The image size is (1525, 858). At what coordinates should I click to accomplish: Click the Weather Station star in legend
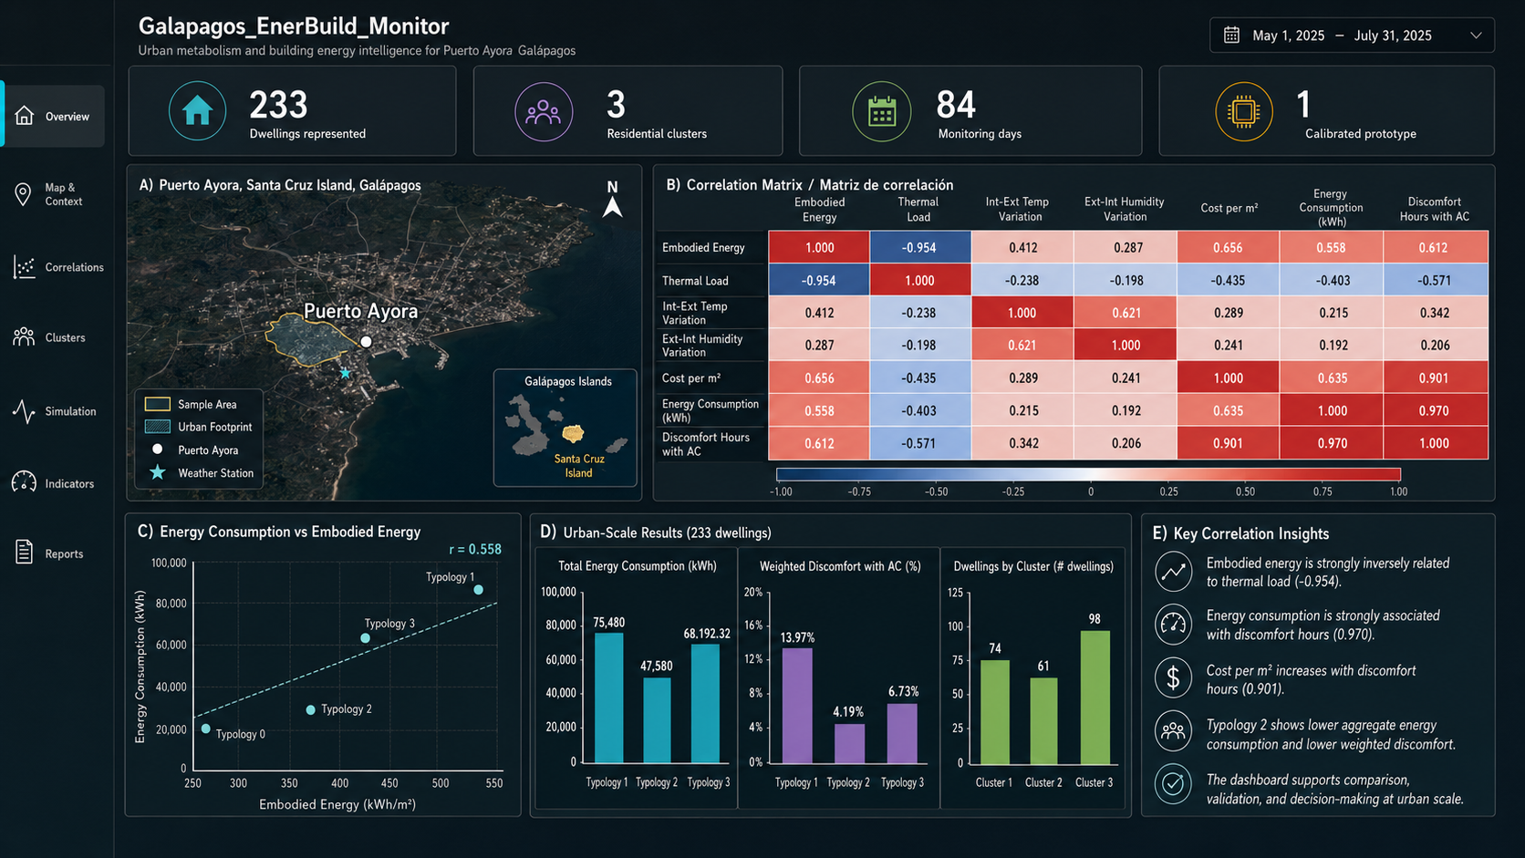(x=158, y=472)
